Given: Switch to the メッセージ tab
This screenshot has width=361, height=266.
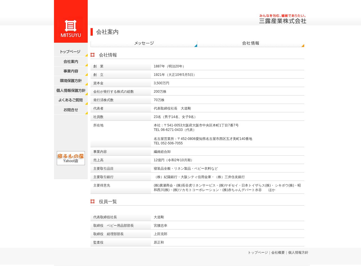Looking at the screenshot, I should click(144, 44).
